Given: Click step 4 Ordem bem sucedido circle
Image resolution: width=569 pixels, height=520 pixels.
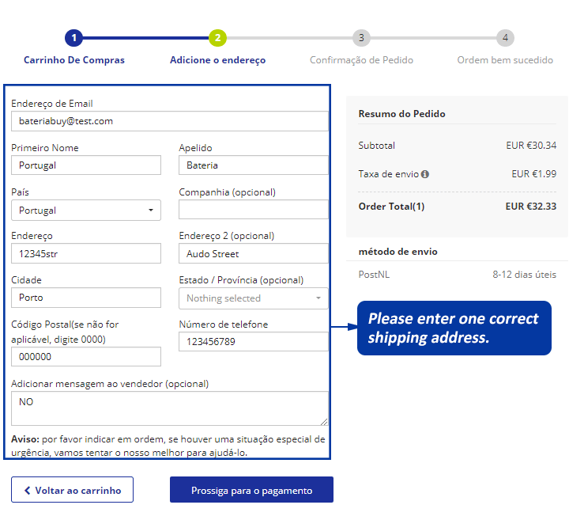Looking at the screenshot, I should pyautogui.click(x=505, y=37).
